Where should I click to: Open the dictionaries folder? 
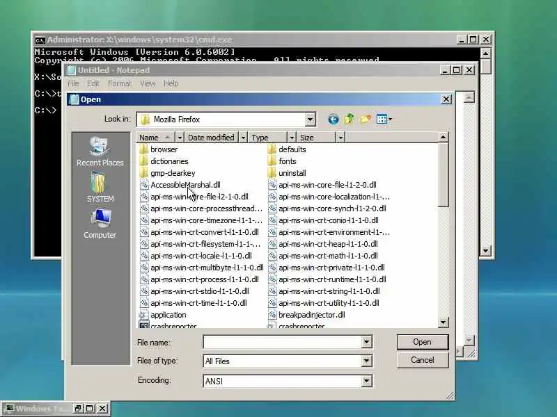(x=164, y=161)
